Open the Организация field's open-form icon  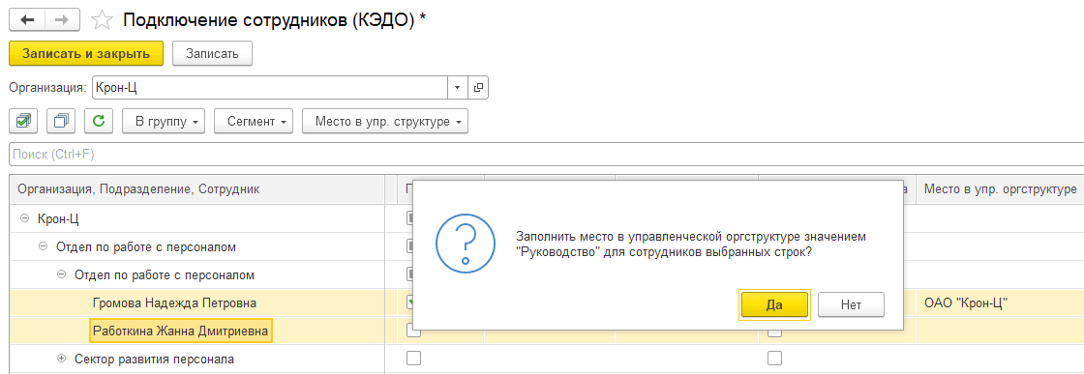(478, 88)
